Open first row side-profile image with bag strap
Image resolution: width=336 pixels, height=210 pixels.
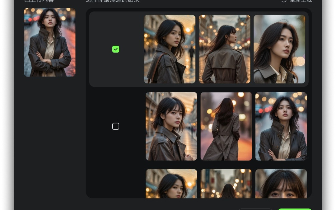pyautogui.click(x=170, y=49)
